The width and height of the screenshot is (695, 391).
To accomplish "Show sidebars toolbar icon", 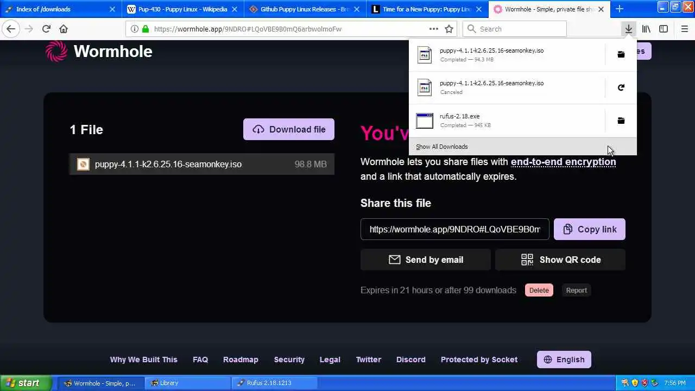I will coord(664,29).
